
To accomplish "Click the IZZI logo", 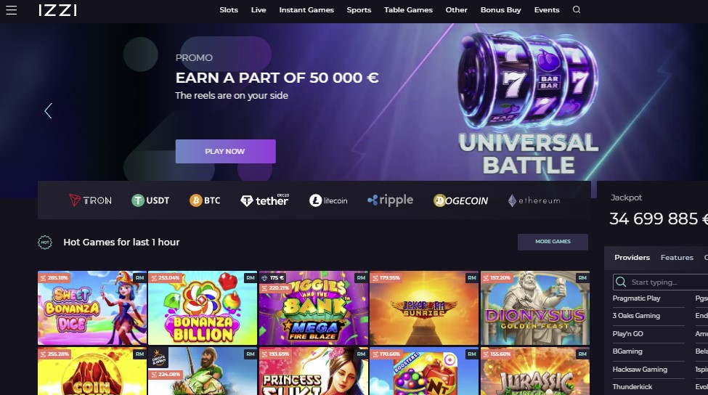I will coord(58,10).
